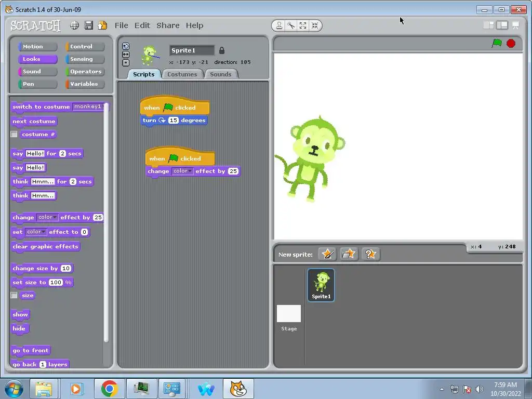Toggle the sprite lock padlock
Screen dimensions: 532x399
click(222, 50)
